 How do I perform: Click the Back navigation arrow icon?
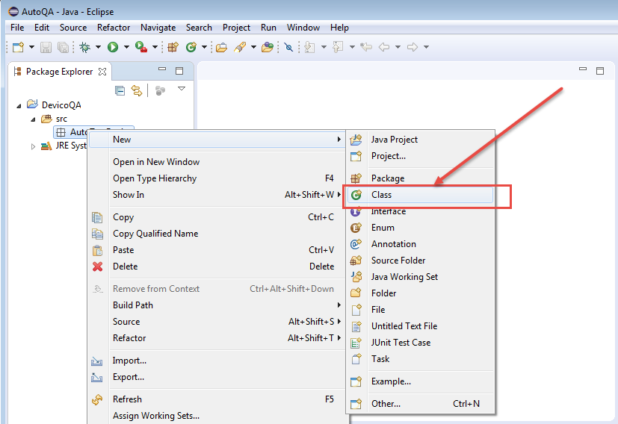[384, 47]
